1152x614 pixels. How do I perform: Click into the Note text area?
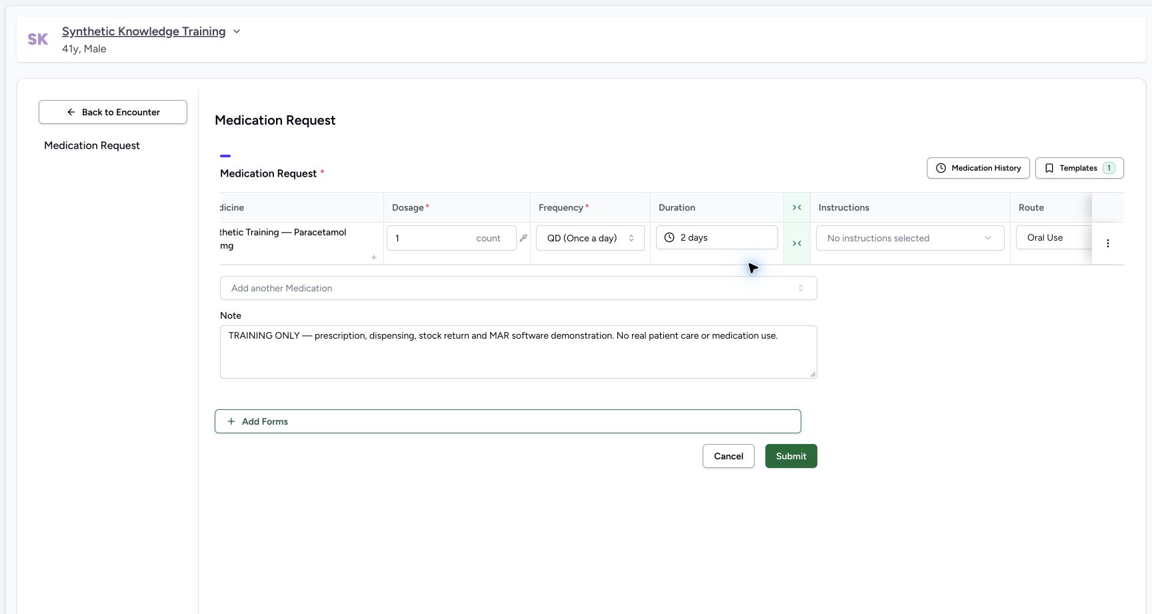point(518,352)
